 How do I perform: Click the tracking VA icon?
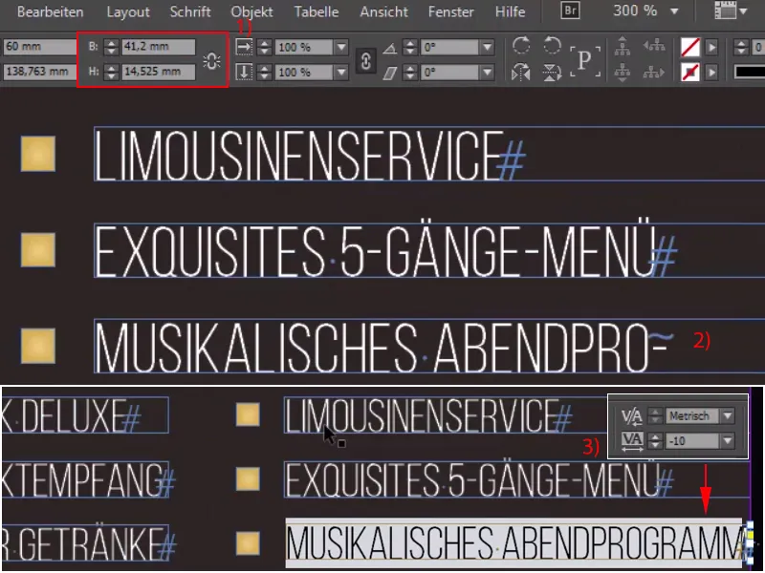click(631, 441)
